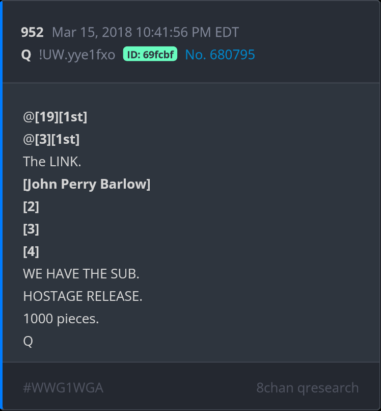This screenshot has width=381, height=411.
Task: Click the @[3][1st] line
Action: coord(51,139)
